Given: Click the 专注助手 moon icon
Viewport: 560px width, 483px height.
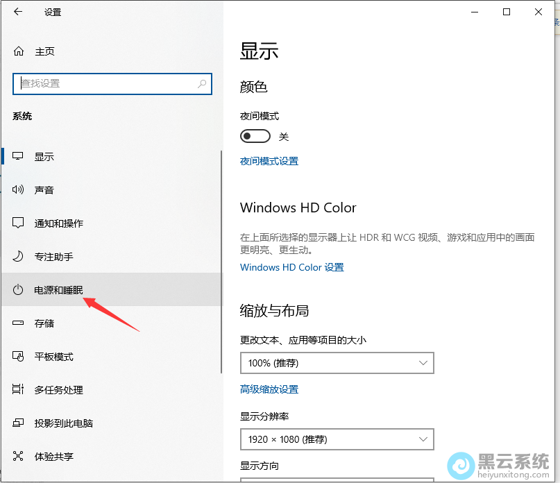Looking at the screenshot, I should (x=19, y=257).
